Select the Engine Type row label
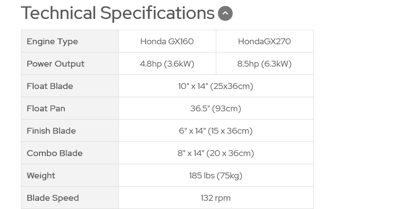Viewport: 398px width, 209px height. [52, 41]
